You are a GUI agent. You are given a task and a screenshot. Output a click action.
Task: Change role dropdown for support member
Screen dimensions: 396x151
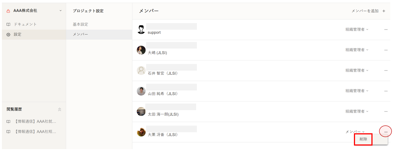(357, 29)
